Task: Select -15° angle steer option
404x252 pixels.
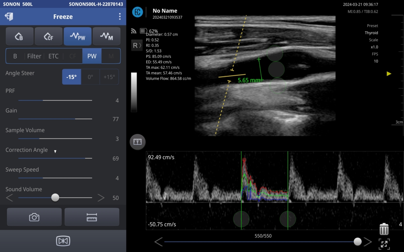Action: [71, 77]
